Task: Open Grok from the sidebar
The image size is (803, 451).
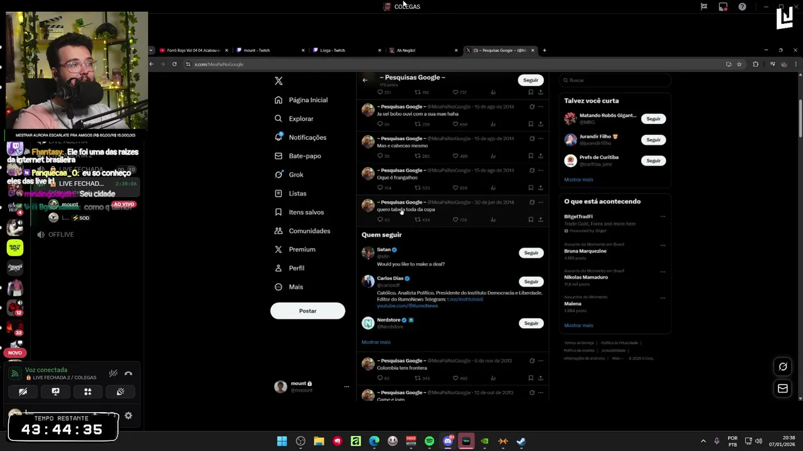Action: 289,175
